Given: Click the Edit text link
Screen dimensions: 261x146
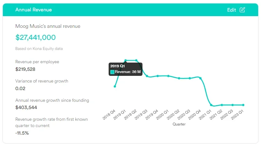Looking at the screenshot, I should click(x=231, y=10).
